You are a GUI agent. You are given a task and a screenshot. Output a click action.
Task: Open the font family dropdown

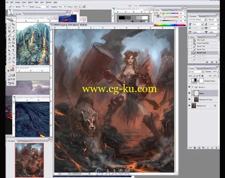pos(205,20)
